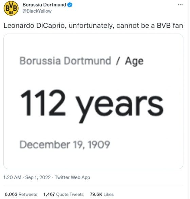Visit the @BlackYellow handle
The image size is (190, 199).
37,11
